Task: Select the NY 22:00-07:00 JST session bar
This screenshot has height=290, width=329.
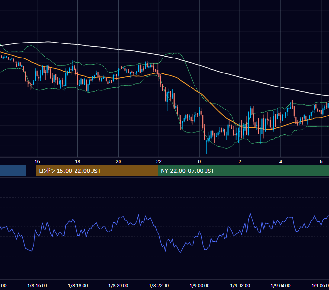Action: point(243,171)
